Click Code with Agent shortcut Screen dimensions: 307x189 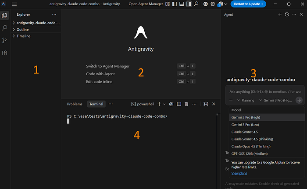click(100, 74)
